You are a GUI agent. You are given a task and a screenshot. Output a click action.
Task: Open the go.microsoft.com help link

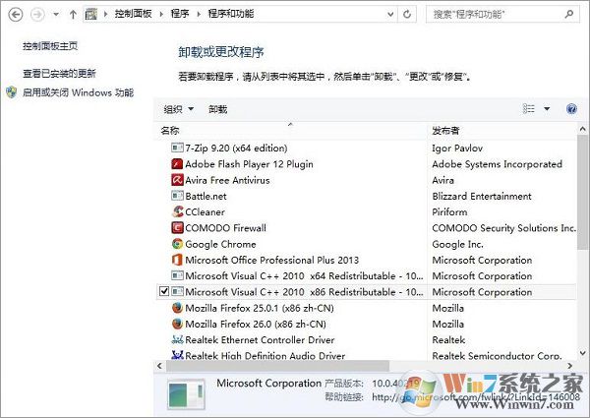pos(476,397)
